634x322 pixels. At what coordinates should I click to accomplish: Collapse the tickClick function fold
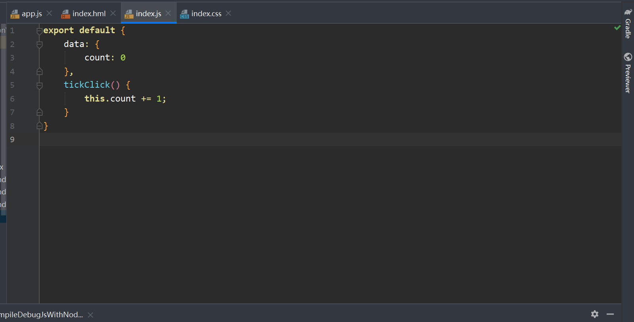(39, 85)
